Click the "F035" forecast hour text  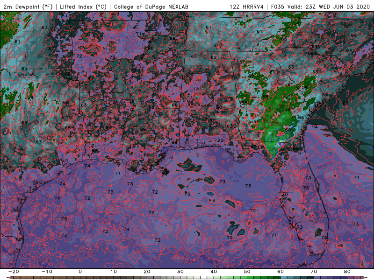click(x=277, y=7)
